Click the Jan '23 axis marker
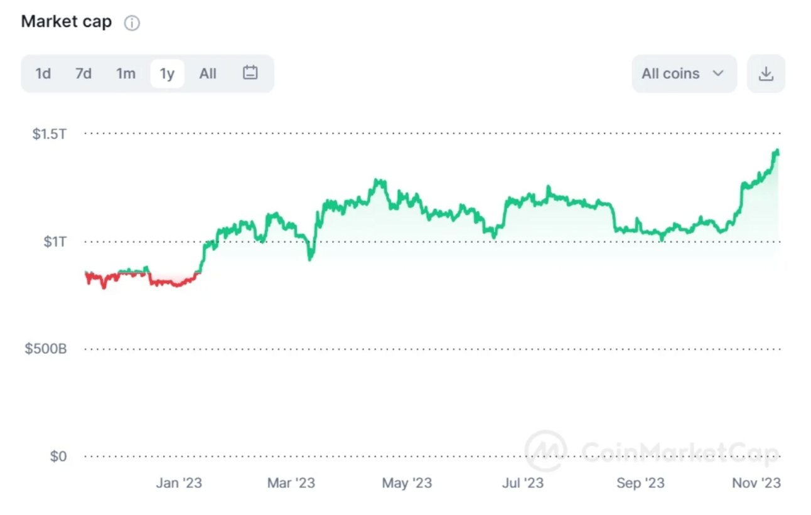 pyautogui.click(x=179, y=482)
